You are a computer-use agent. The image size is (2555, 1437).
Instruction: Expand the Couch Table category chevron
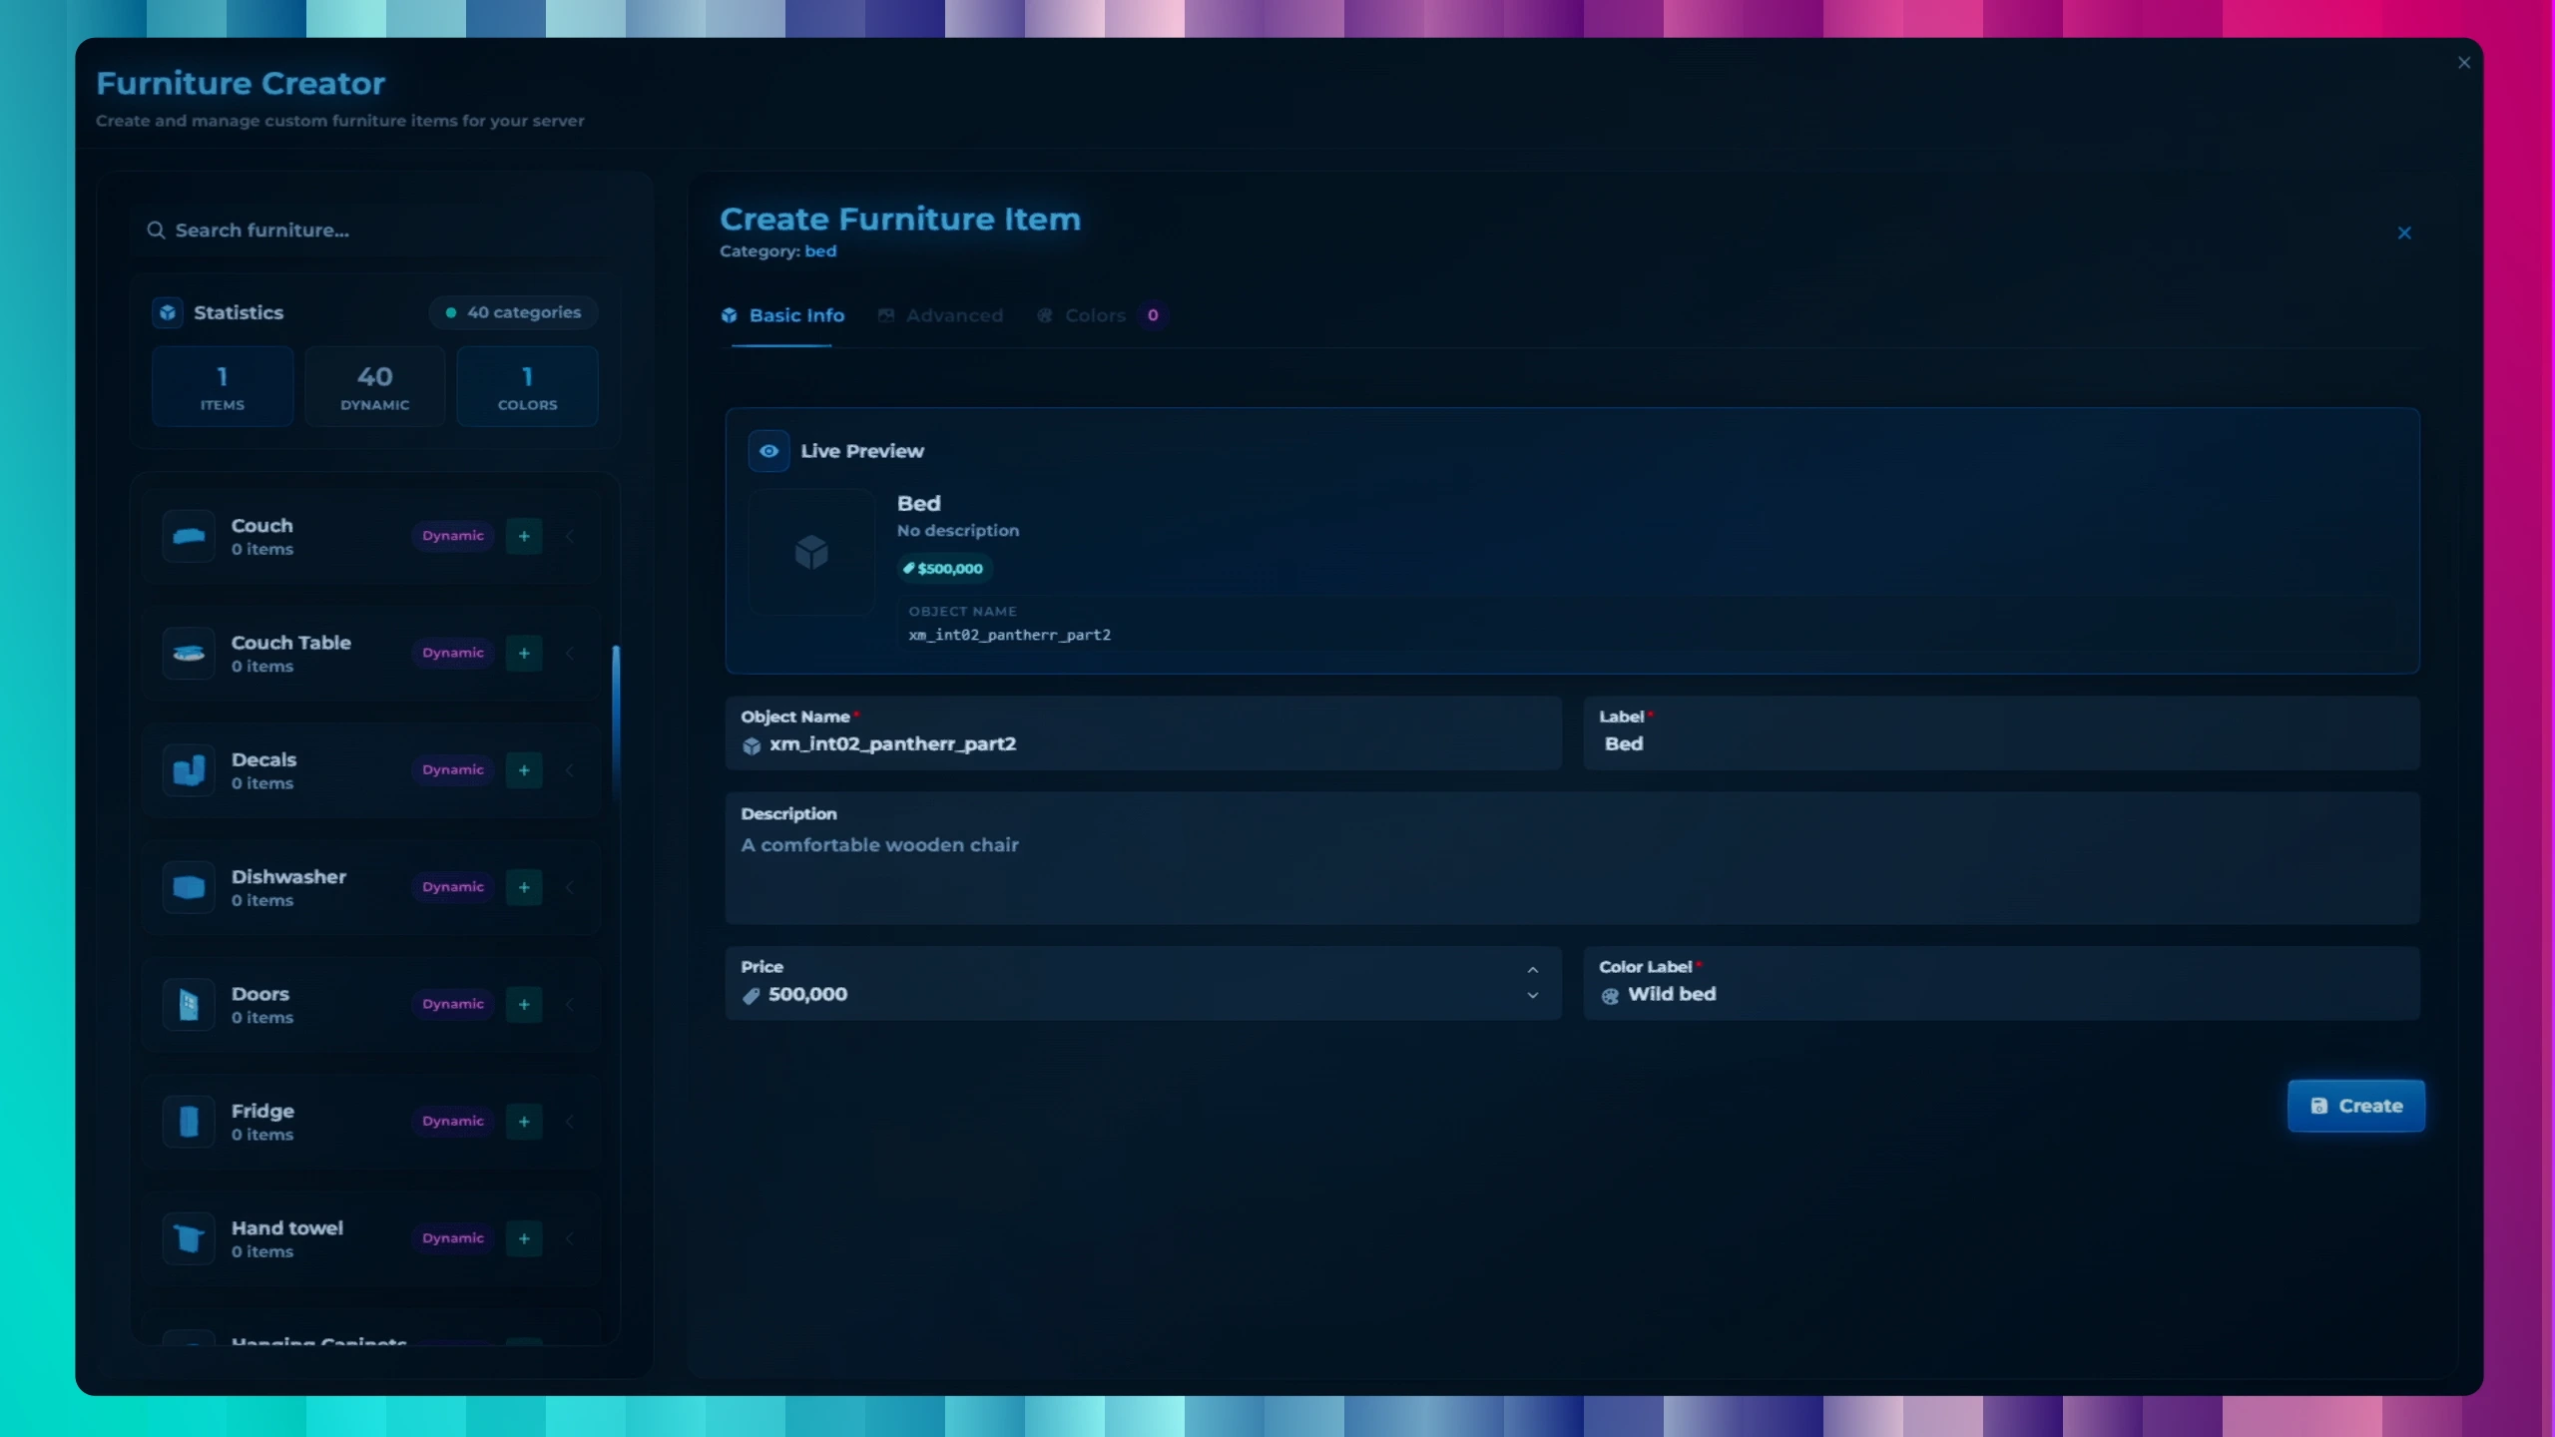coord(570,653)
